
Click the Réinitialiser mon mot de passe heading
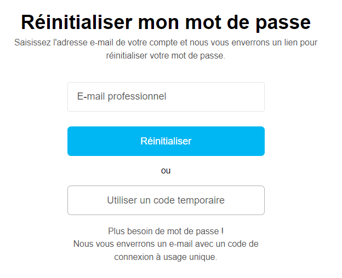click(x=166, y=22)
